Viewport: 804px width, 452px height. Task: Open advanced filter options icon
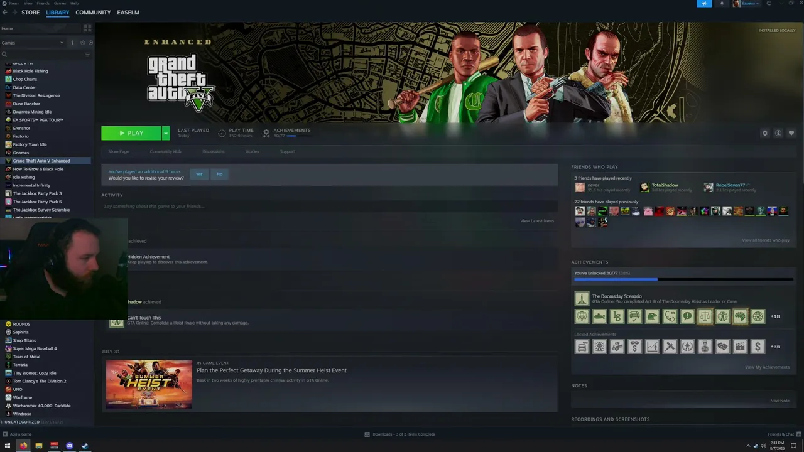click(87, 55)
